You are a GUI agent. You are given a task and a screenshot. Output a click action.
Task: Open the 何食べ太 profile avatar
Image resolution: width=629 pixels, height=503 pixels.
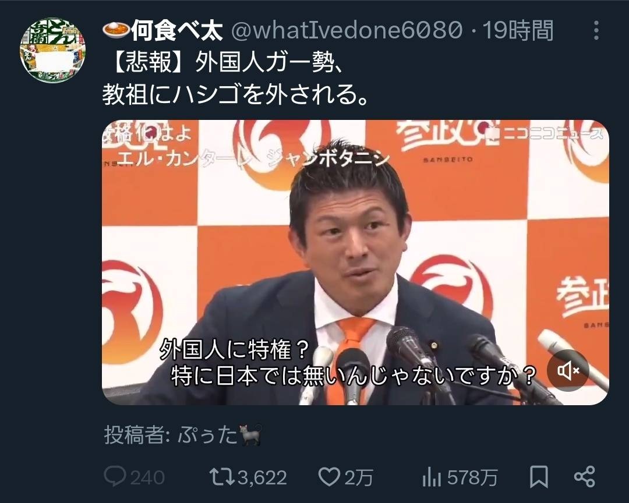[52, 49]
